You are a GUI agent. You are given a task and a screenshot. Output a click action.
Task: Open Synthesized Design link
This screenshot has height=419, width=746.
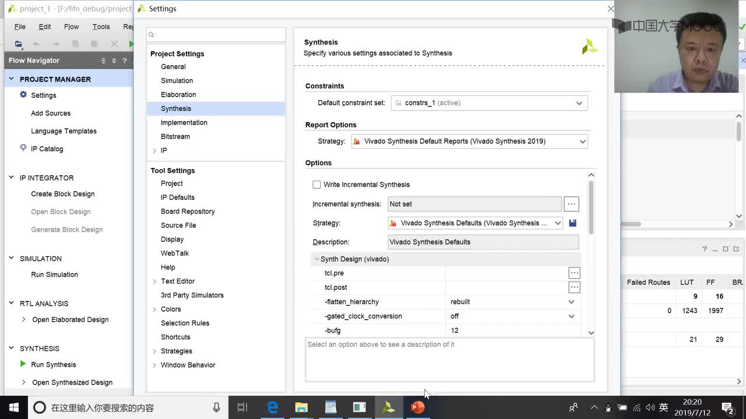coord(72,382)
